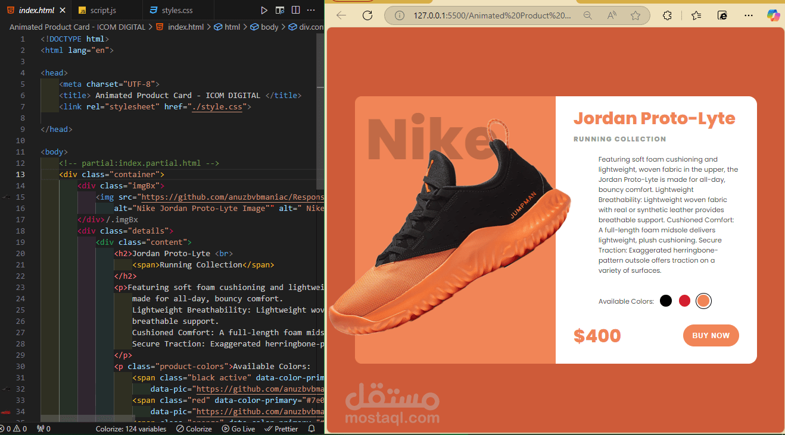Click the <body> tag on line 11

click(54, 152)
